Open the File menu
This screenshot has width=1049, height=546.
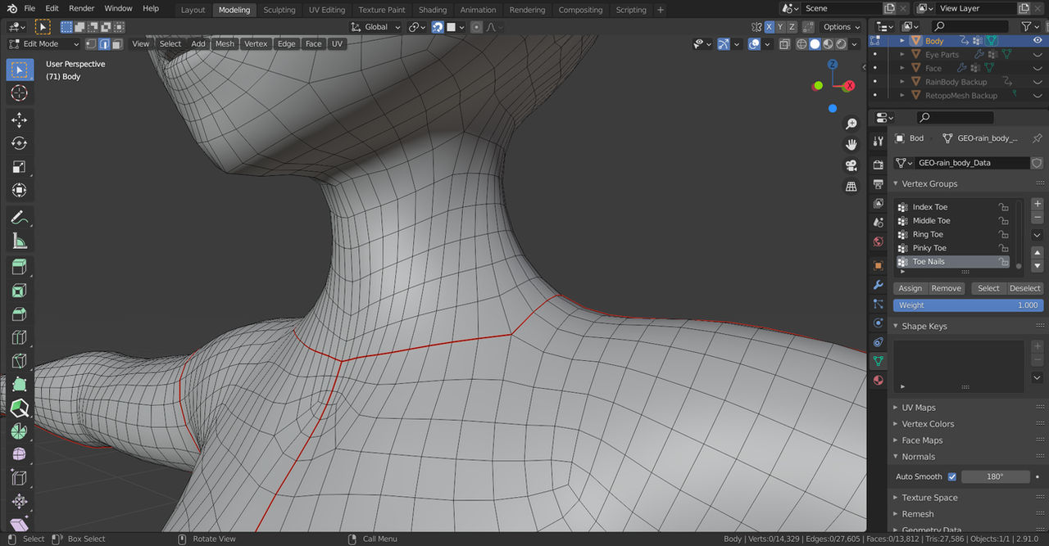point(30,8)
